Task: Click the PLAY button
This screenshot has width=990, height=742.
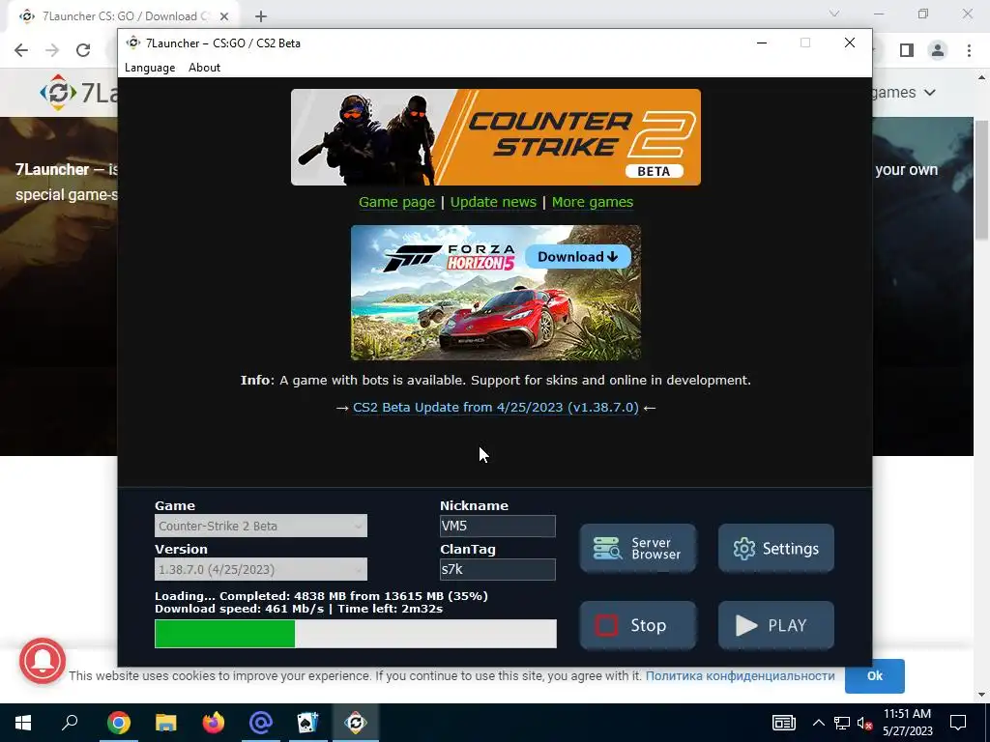Action: click(x=776, y=625)
